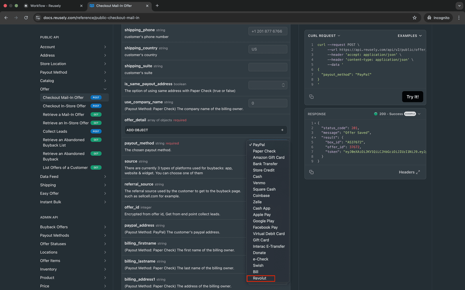The height and width of the screenshot is (290, 465).
Task: Expand the Account sidebar section
Action: (74, 47)
